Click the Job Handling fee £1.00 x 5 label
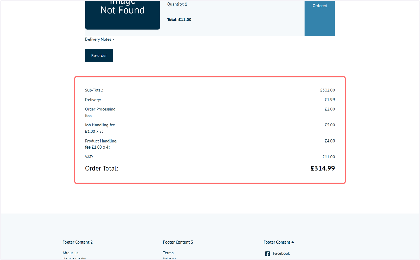Viewport: 420px width, 260px height. coord(100,128)
